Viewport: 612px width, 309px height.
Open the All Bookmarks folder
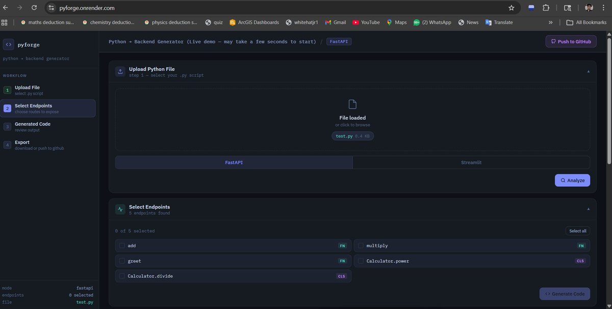point(586,22)
